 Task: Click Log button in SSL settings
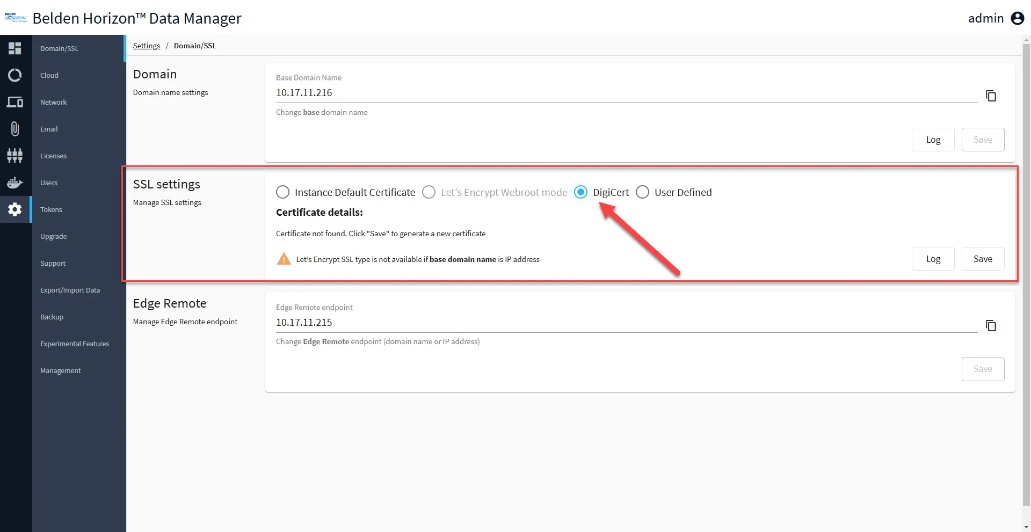pos(933,259)
